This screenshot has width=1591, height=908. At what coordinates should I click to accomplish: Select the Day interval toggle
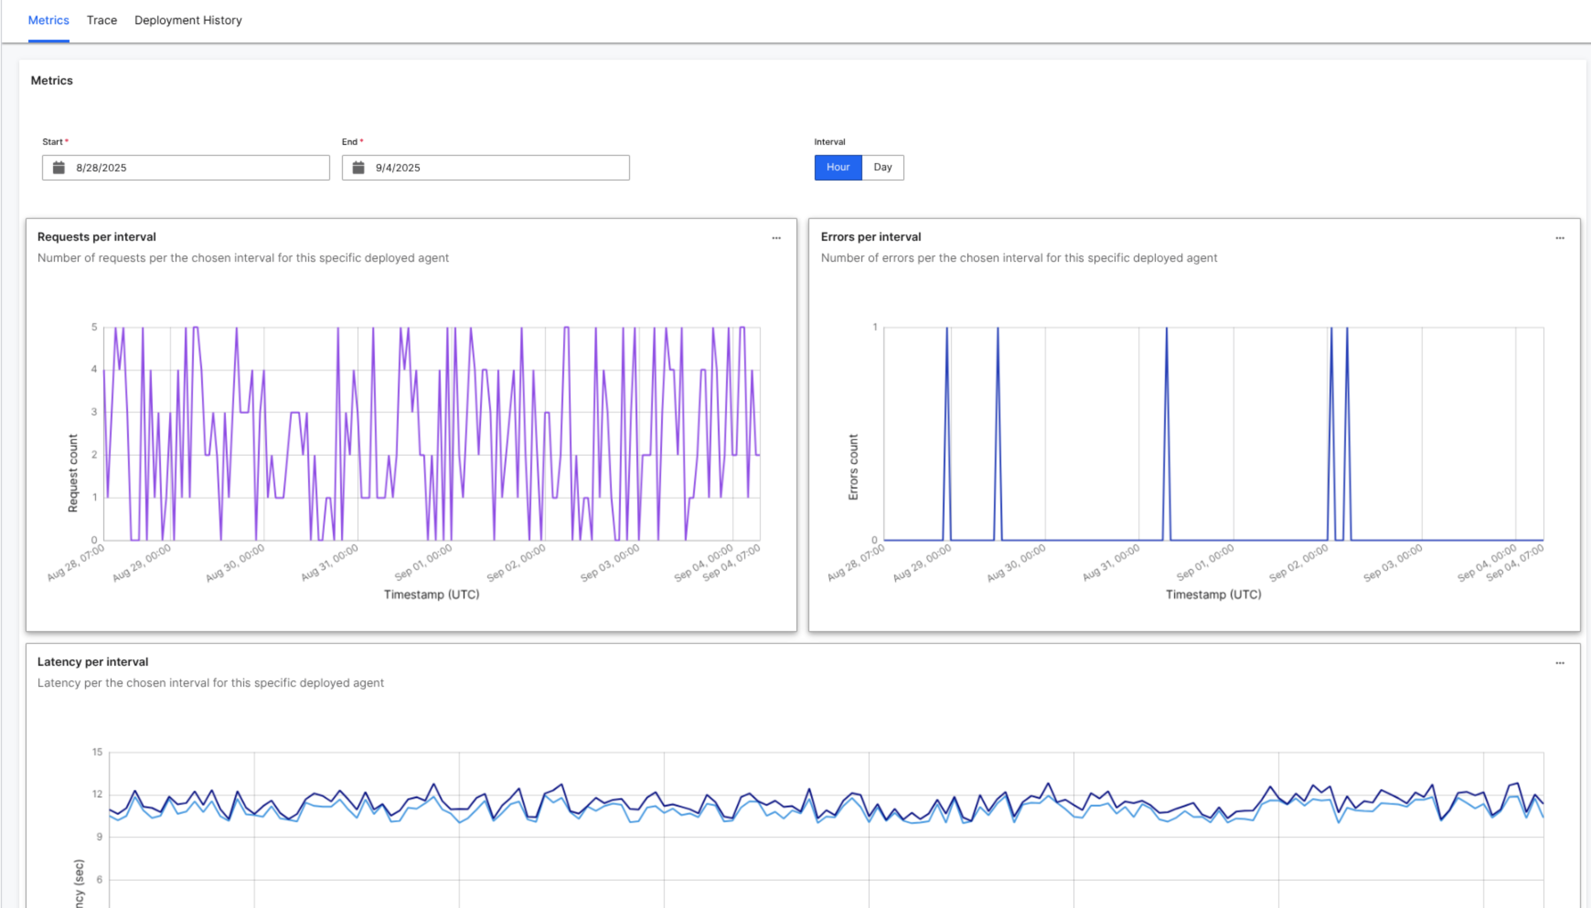(882, 167)
